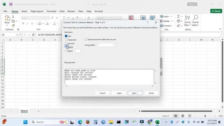Click the Format cells icon

pyautogui.click(x=161, y=26)
